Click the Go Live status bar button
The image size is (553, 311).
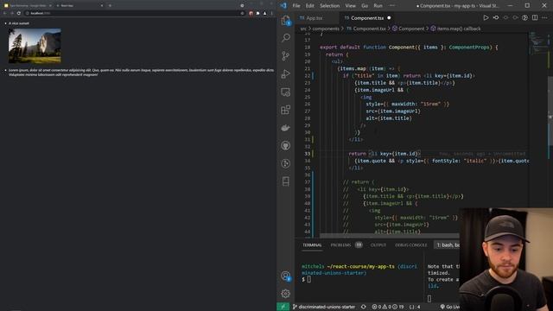pyautogui.click(x=449, y=307)
